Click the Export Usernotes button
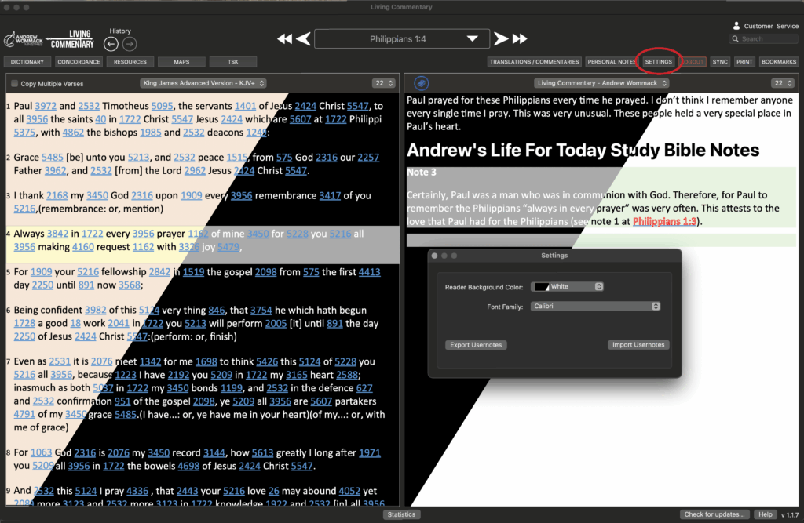This screenshot has width=804, height=523. click(x=476, y=345)
